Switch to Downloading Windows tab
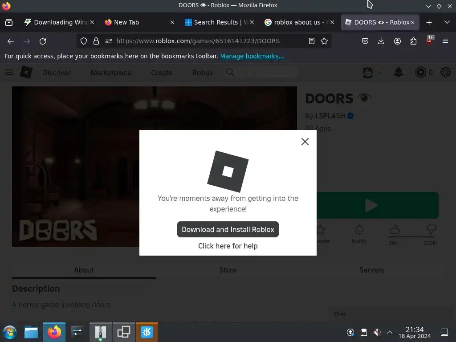456x342 pixels. (x=59, y=22)
